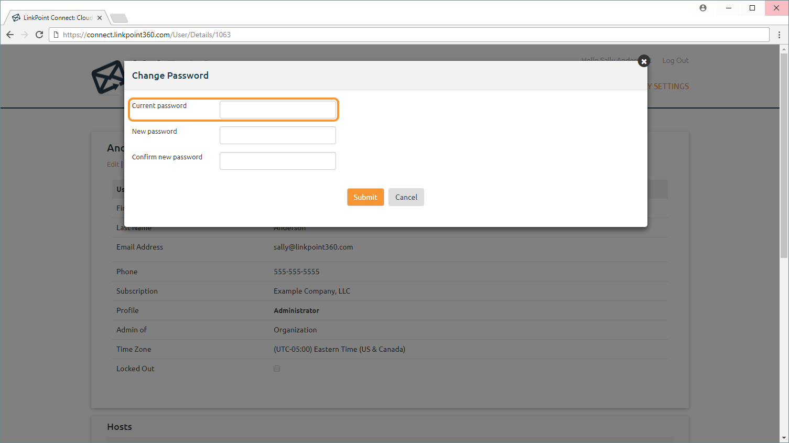Click the Log Out link
This screenshot has height=443, width=789.
point(675,60)
